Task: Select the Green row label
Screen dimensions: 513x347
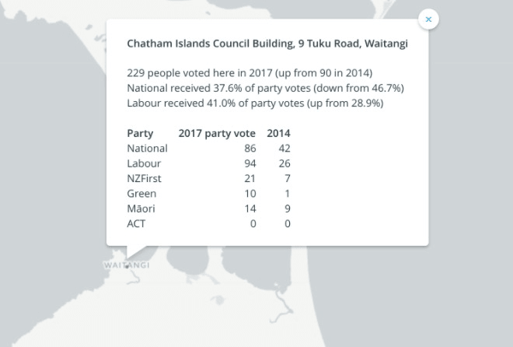Action: coord(141,194)
